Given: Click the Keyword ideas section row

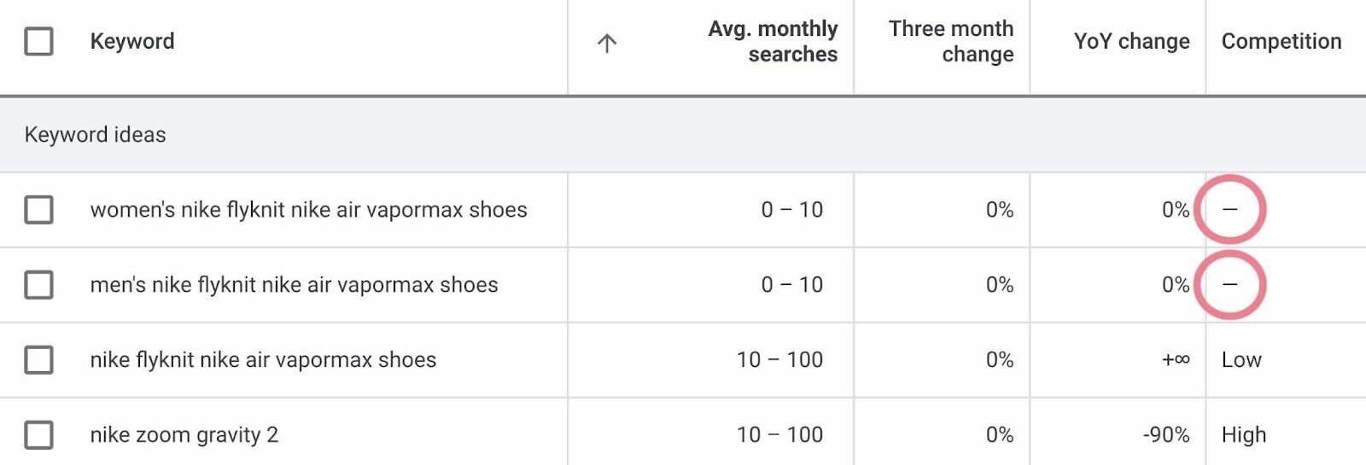Looking at the screenshot, I should tap(96, 135).
